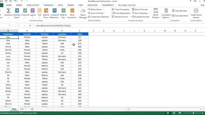
Task: Open the POWERPIVOT ribbon tab
Action: coord(108,5)
